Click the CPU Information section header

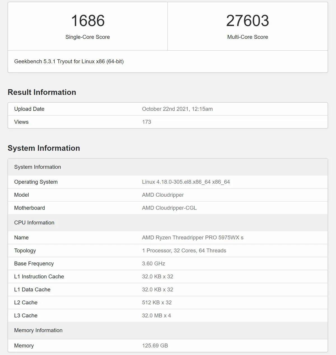tap(168, 223)
